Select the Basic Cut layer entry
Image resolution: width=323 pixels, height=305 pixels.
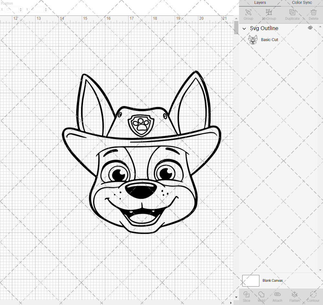[269, 39]
